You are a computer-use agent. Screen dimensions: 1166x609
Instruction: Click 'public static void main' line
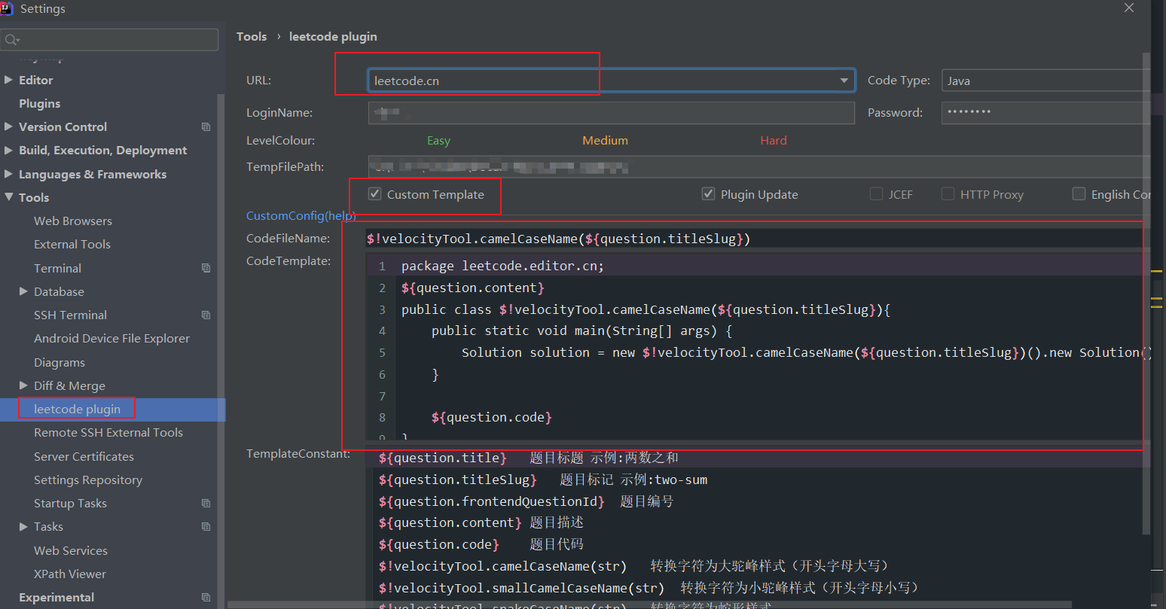point(581,330)
